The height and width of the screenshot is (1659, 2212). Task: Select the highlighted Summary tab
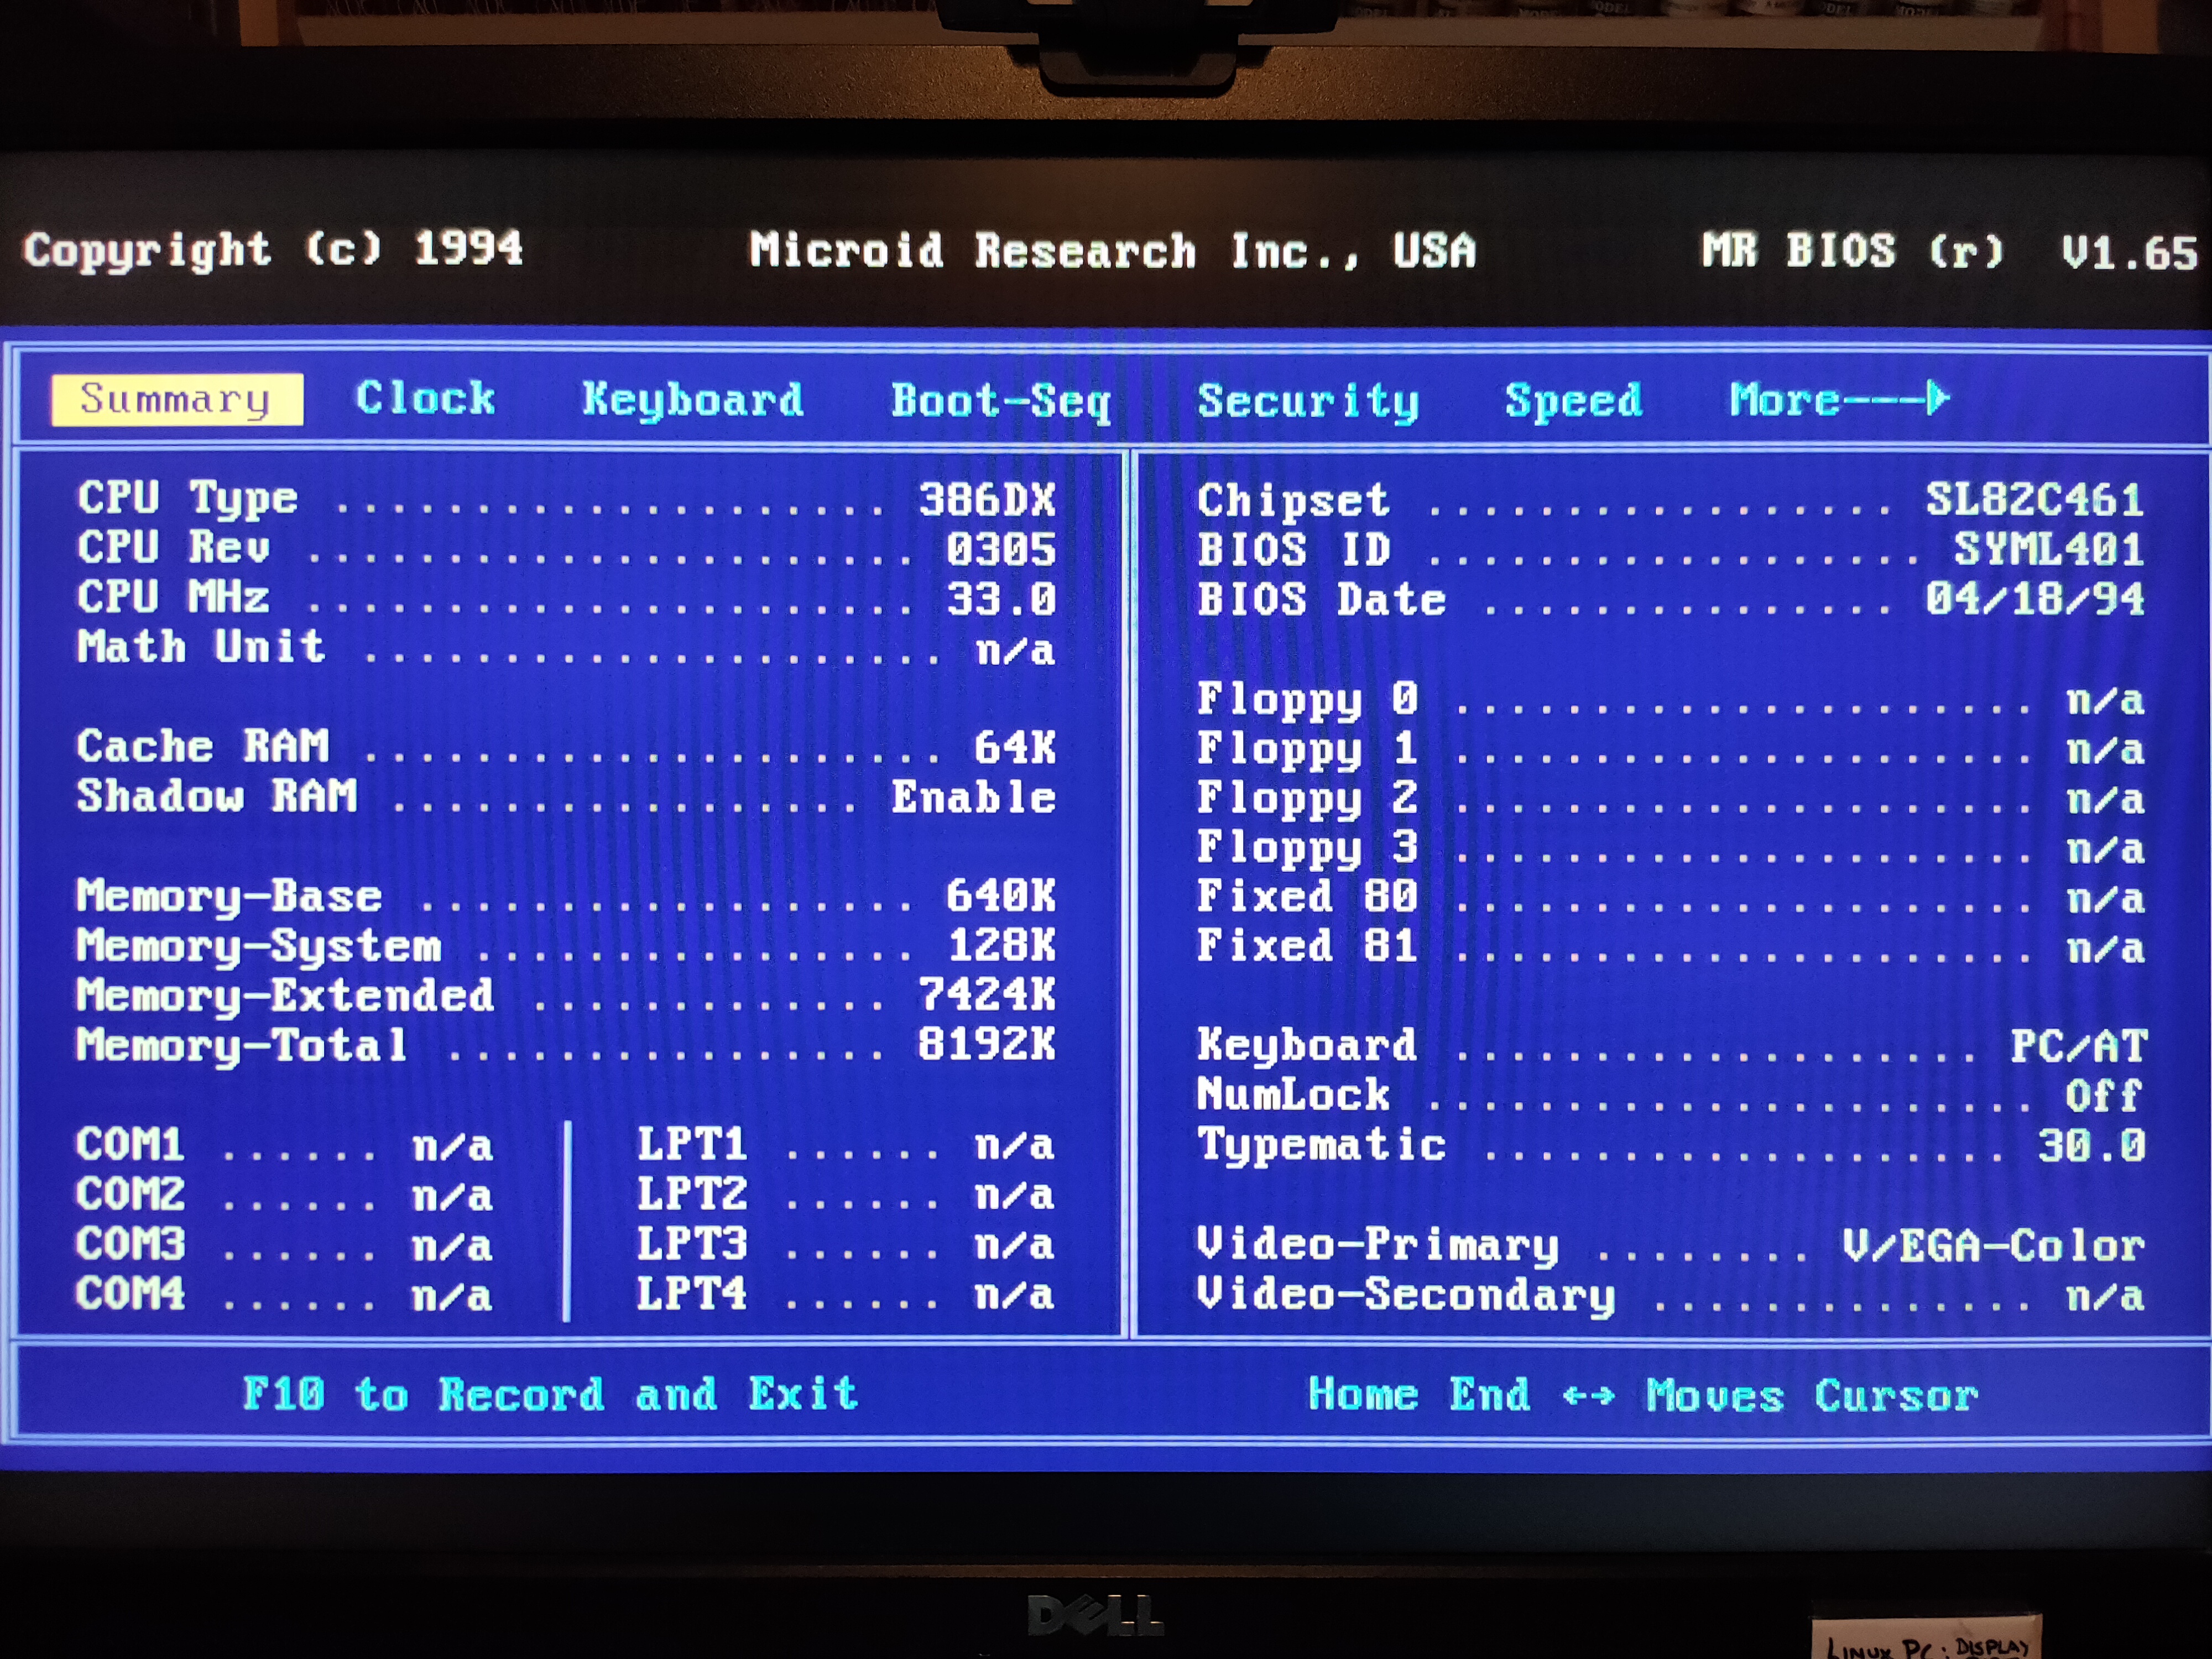[x=176, y=400]
